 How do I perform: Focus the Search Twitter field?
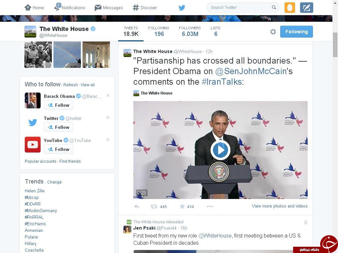pyautogui.click(x=243, y=8)
